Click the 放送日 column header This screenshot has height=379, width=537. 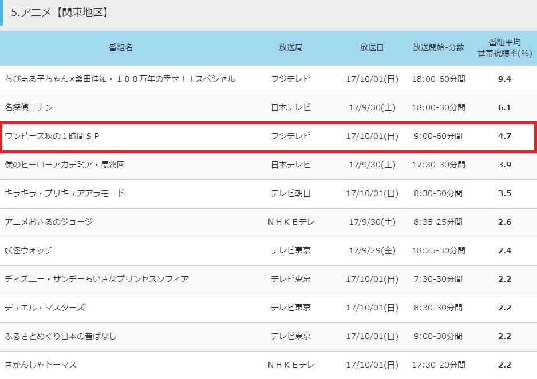372,47
